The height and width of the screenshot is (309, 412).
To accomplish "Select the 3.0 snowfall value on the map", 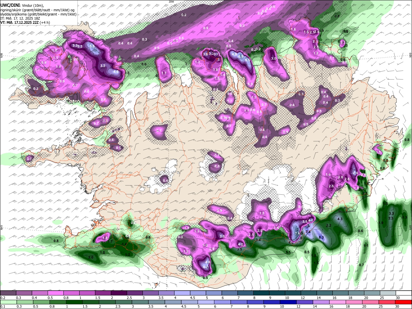I will coord(274,59).
